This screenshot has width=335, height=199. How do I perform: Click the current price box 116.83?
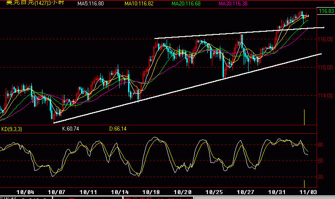[x=326, y=11]
